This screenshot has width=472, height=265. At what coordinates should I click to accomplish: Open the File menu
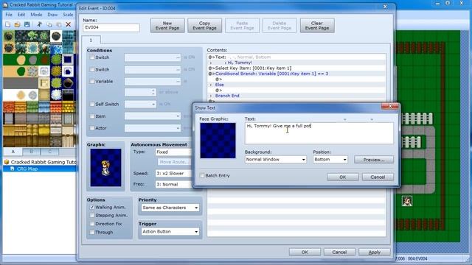click(x=9, y=15)
